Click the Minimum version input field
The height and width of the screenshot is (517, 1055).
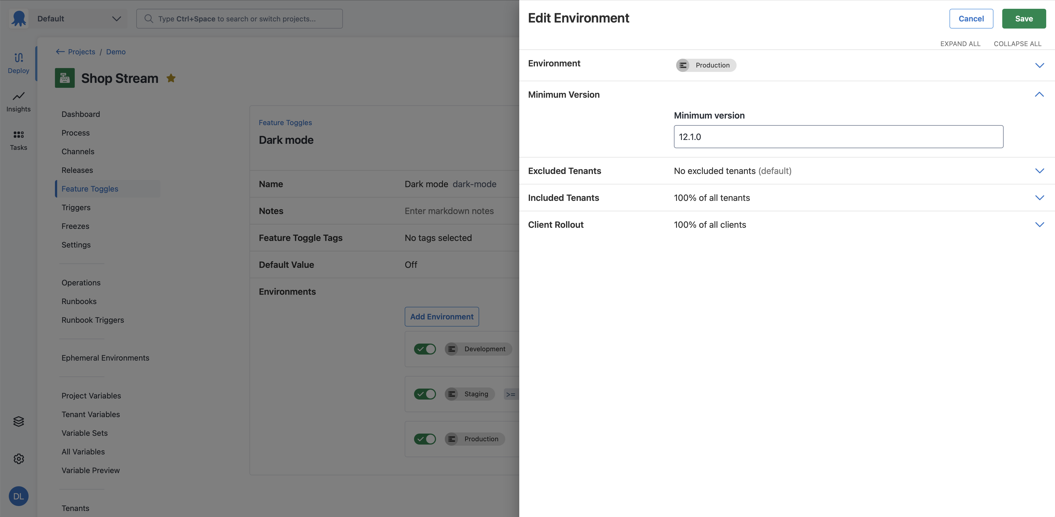[838, 137]
